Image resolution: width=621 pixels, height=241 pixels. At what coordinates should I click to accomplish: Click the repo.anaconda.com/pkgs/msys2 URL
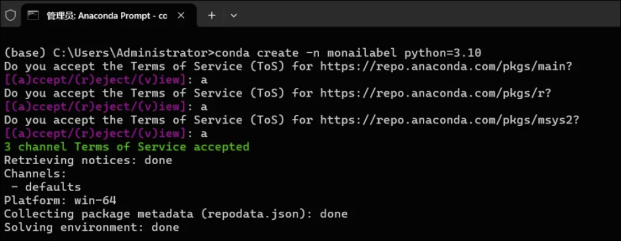click(x=449, y=120)
